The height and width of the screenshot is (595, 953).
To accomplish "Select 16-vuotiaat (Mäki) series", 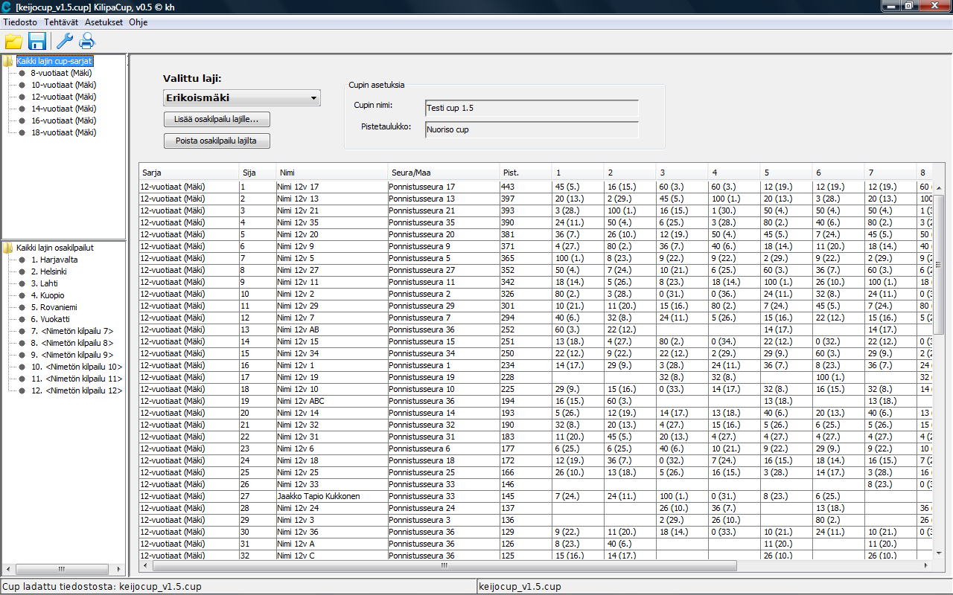I will coord(63,120).
